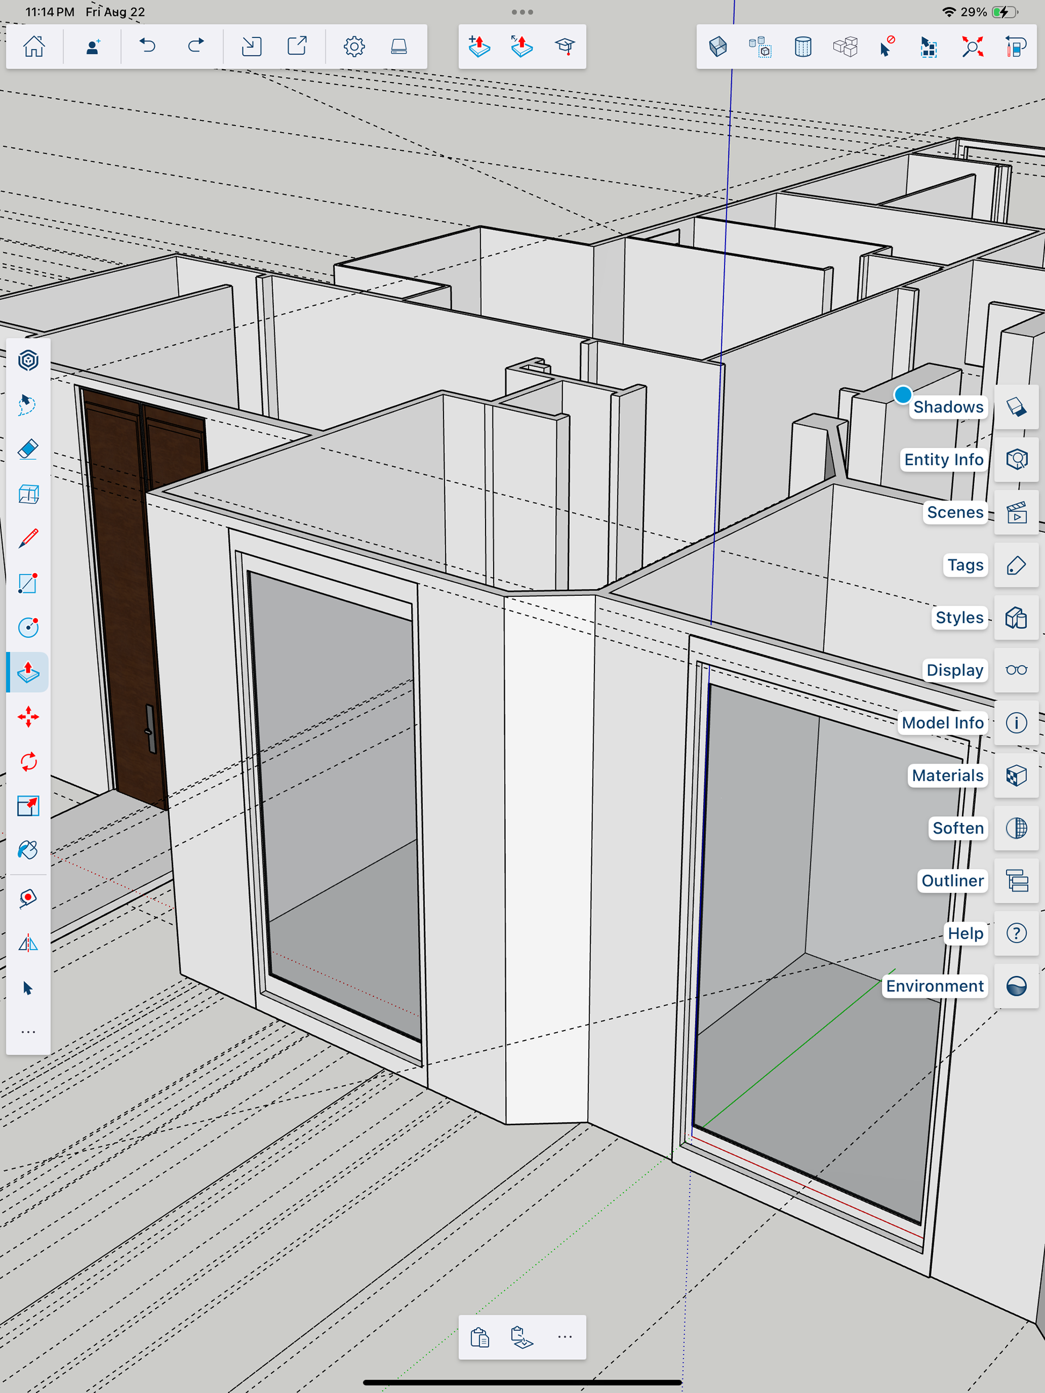Select the Eraser tool in left toolbar
This screenshot has width=1045, height=1393.
click(x=28, y=449)
